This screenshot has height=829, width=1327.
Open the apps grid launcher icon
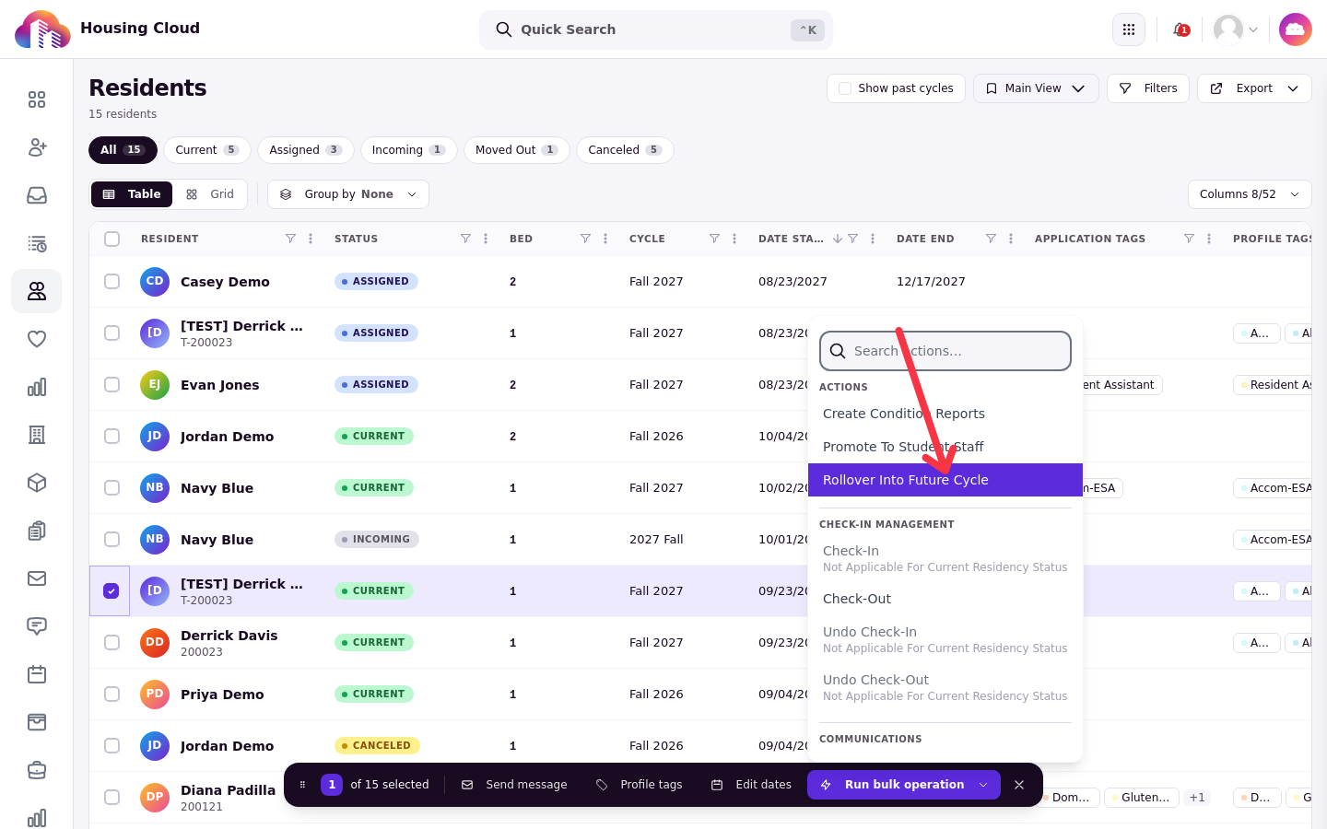pyautogui.click(x=1129, y=29)
